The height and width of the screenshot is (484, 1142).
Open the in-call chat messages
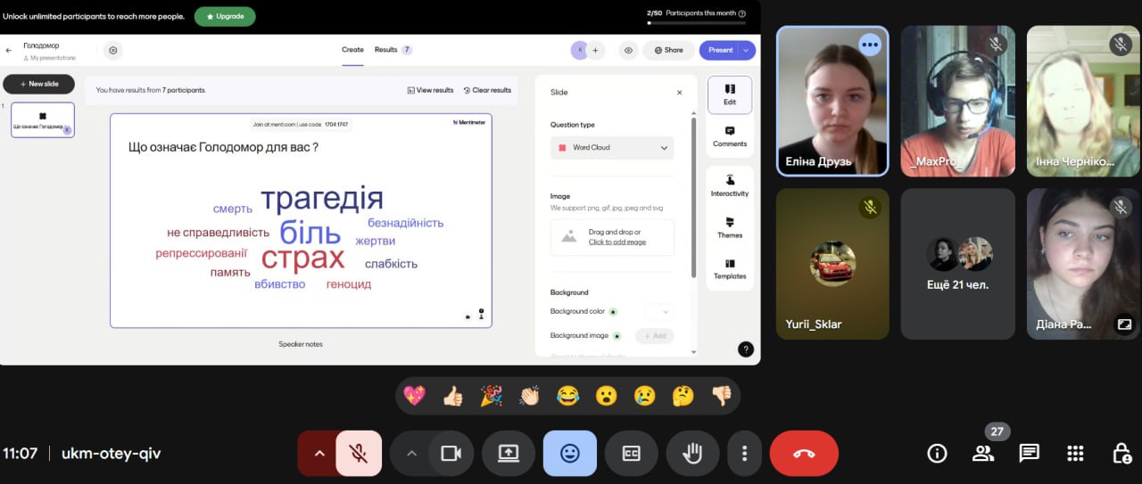coord(1029,453)
